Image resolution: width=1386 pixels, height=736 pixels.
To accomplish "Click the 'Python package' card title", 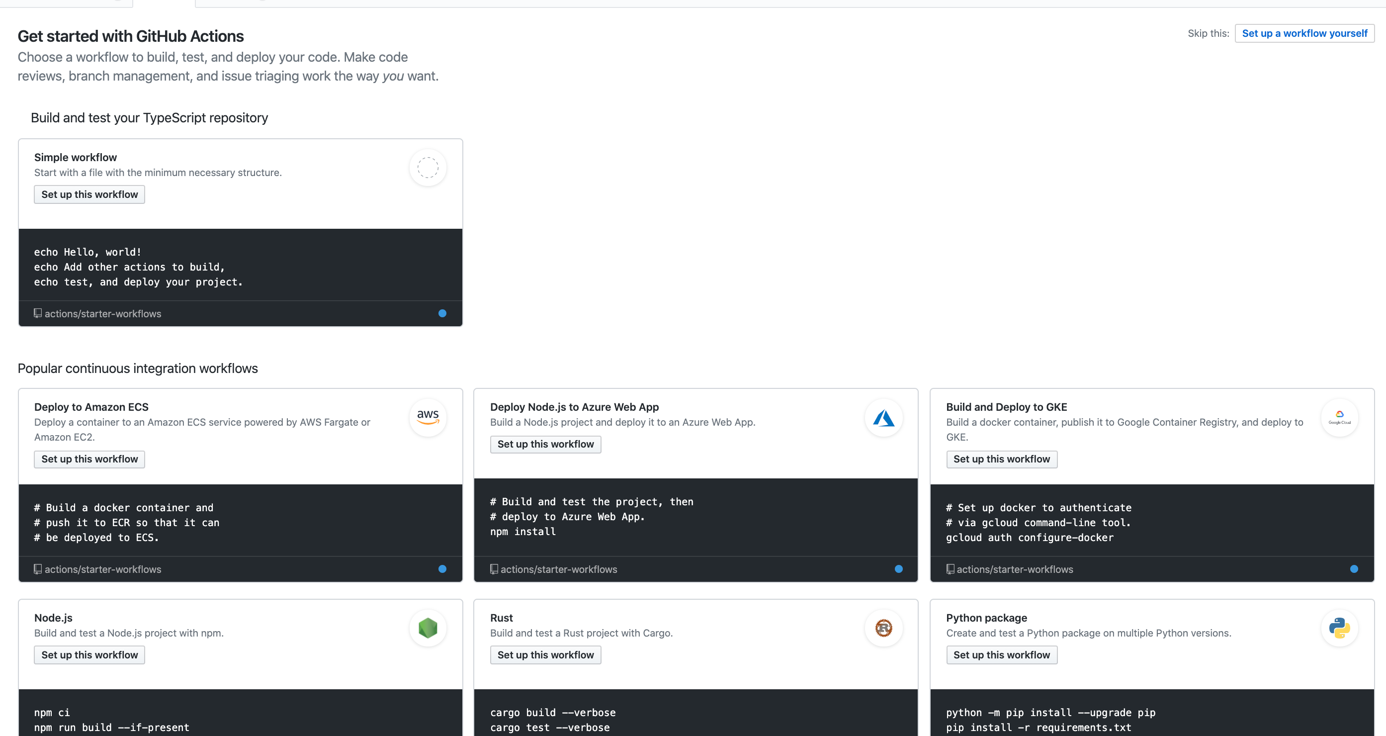I will coord(987,618).
